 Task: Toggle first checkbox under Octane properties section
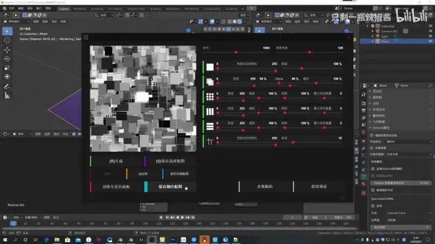pyautogui.click(x=372, y=135)
